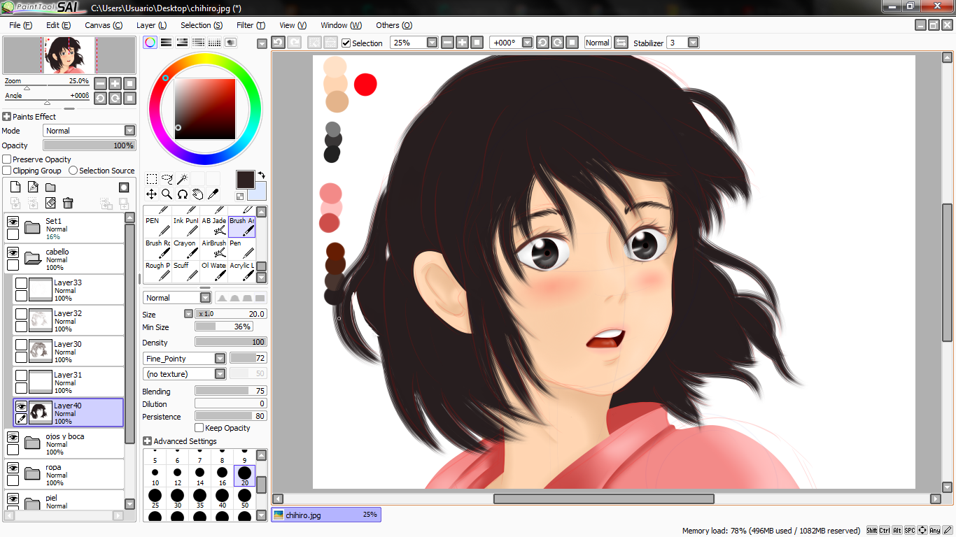Viewport: 956px width, 537px height.
Task: Clear the current layer
Action: 50,203
